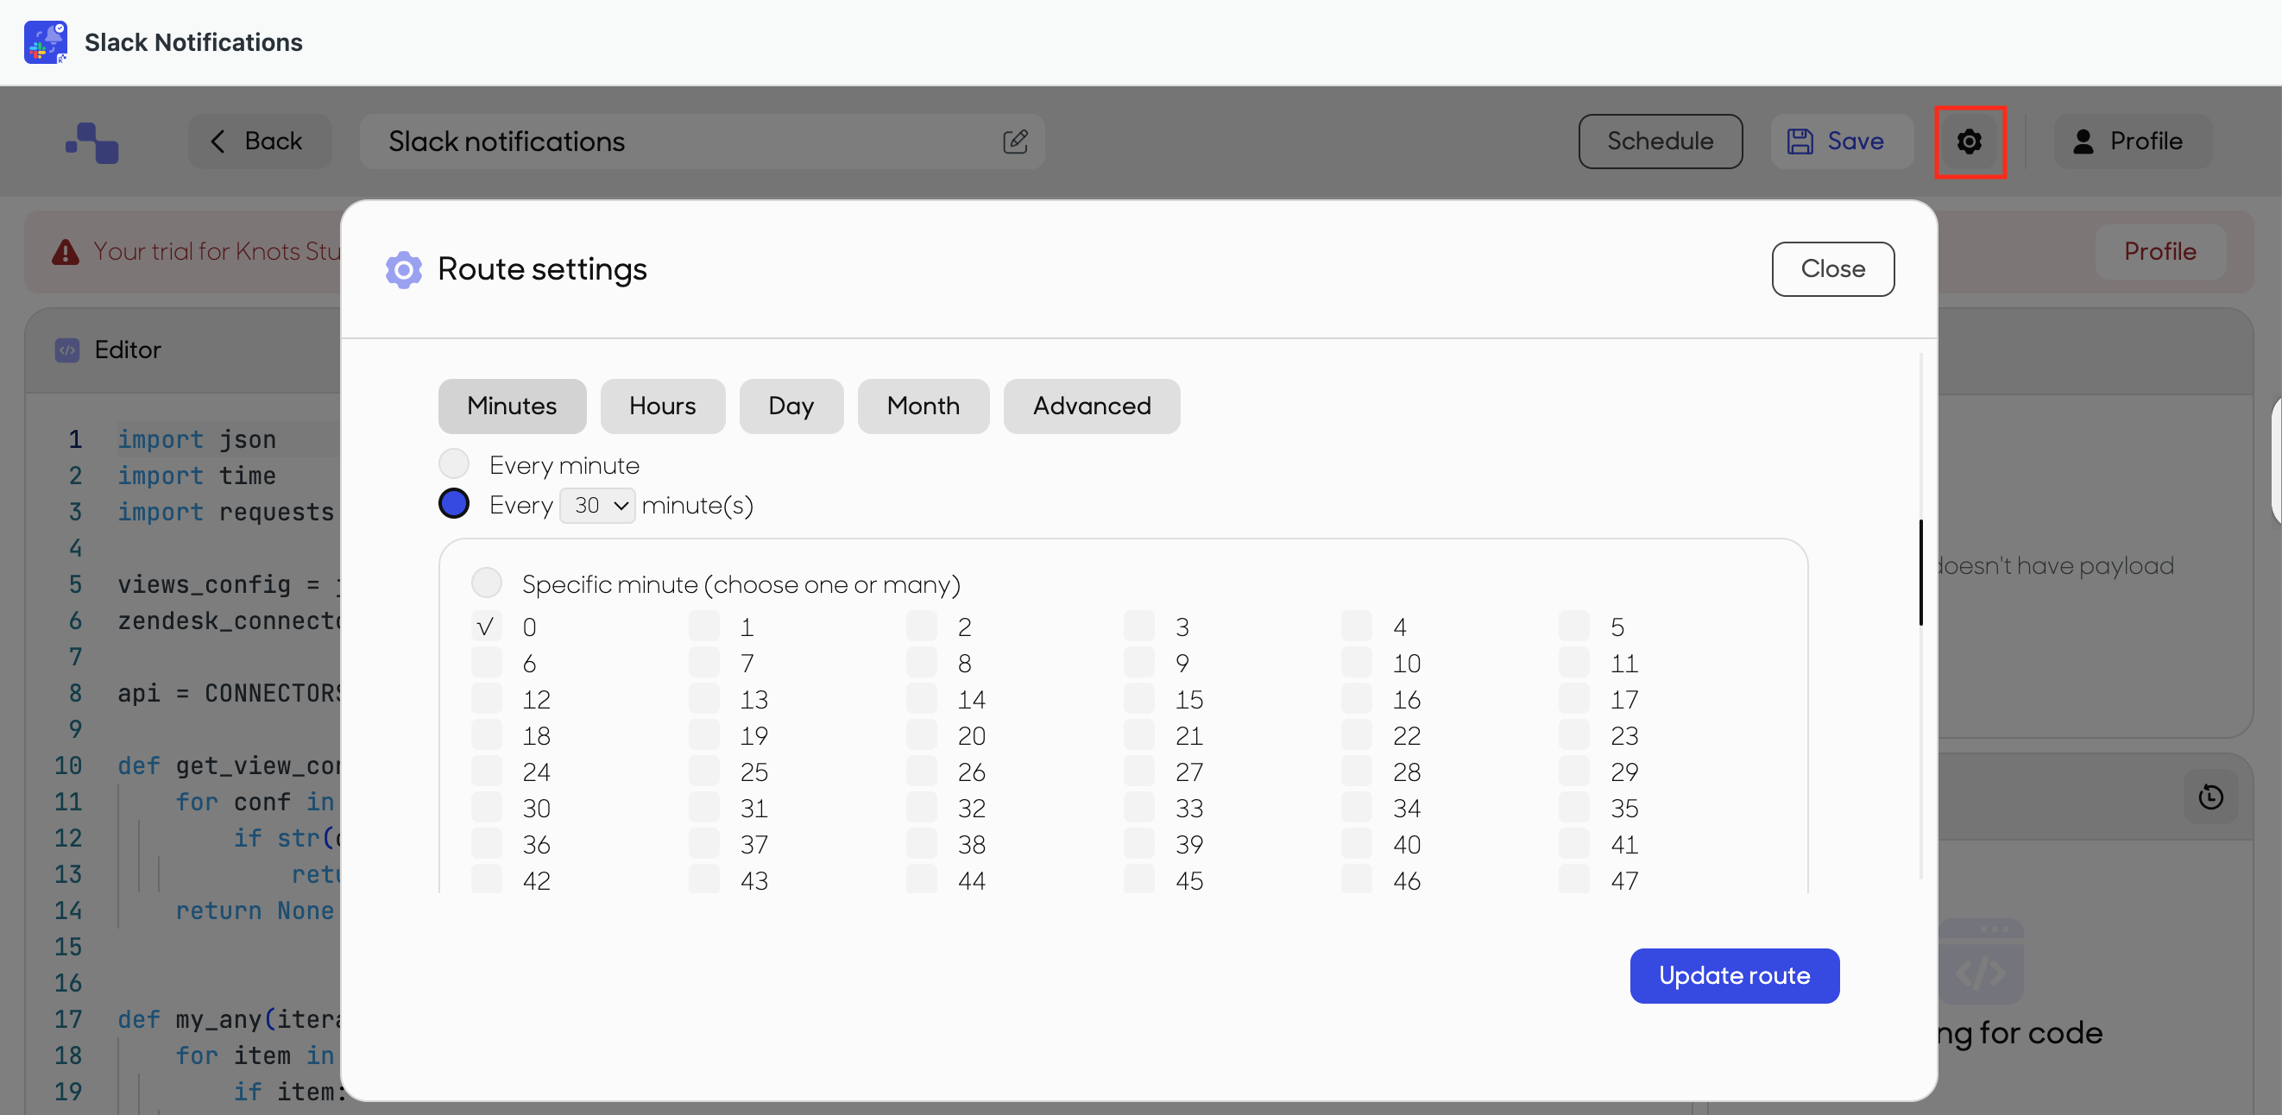Screen dimensions: 2282x1115
Task: Open the 30 minutes interval dropdown
Action: [597, 506]
